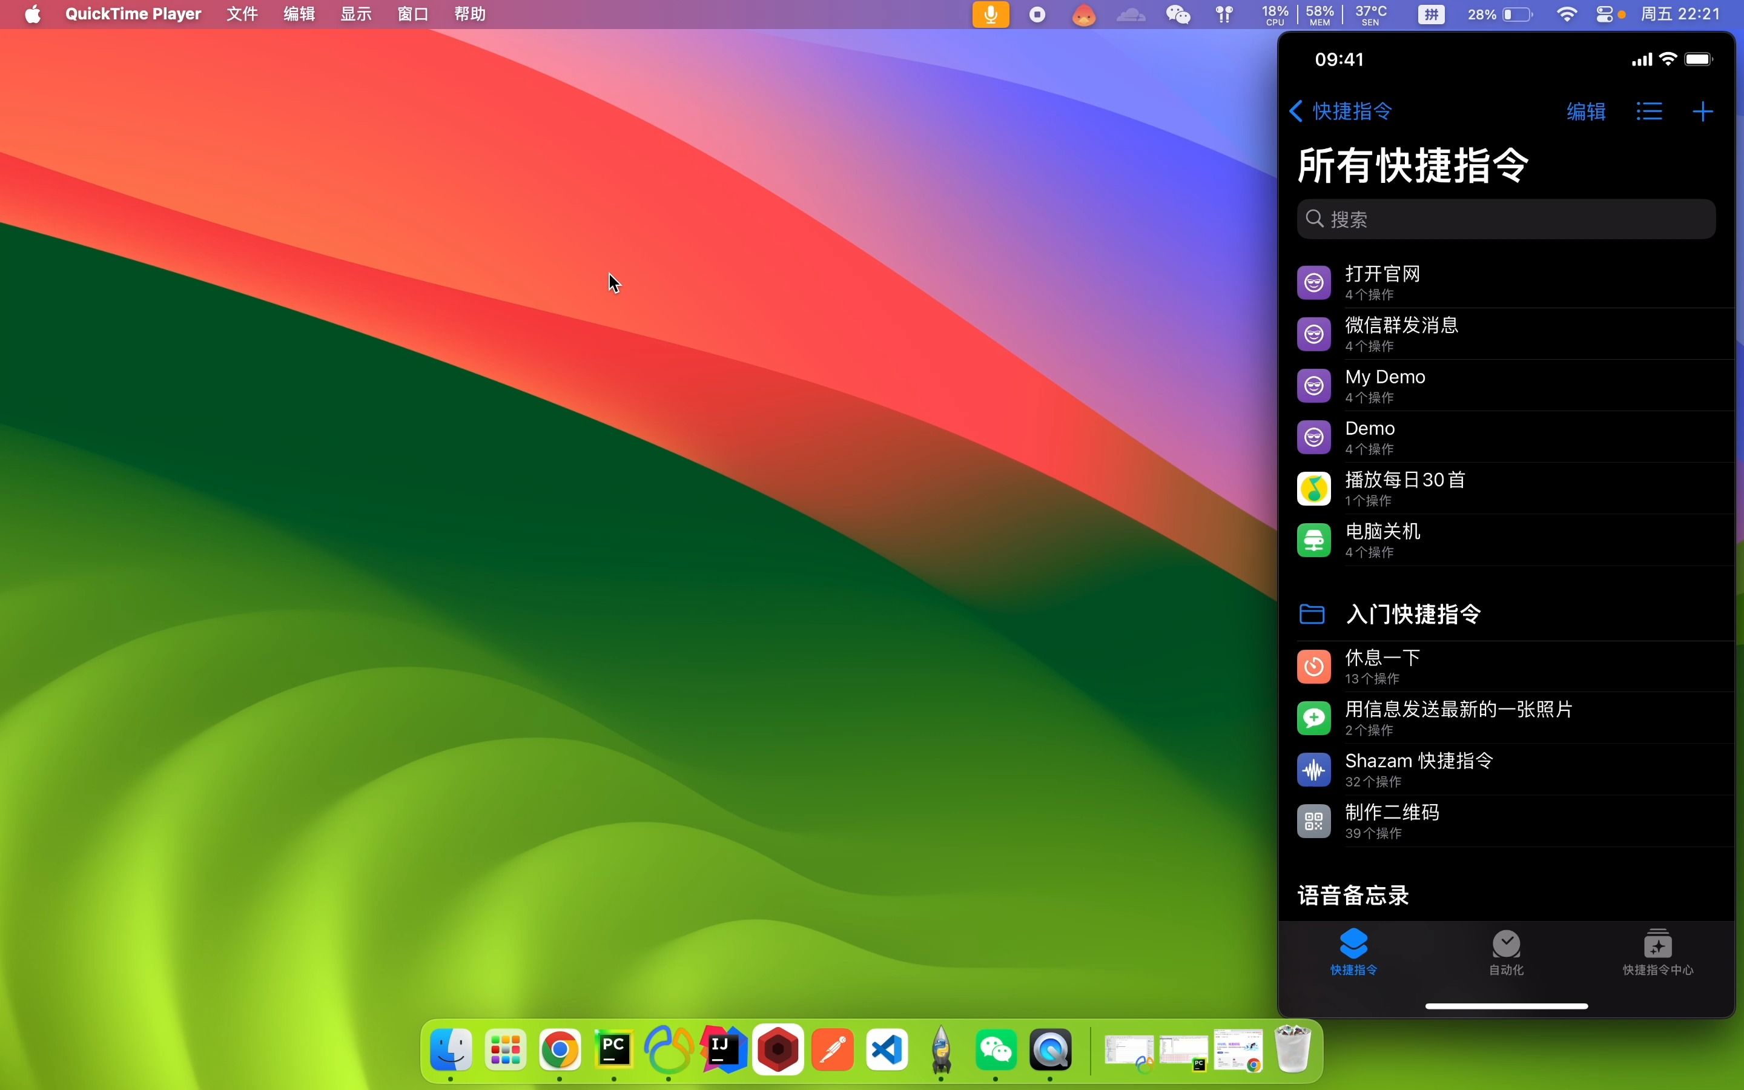Image resolution: width=1744 pixels, height=1090 pixels.
Task: Switch to list view icon in Shortcuts
Action: 1649,112
